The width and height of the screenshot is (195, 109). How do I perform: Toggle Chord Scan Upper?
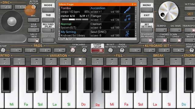(176, 40)
